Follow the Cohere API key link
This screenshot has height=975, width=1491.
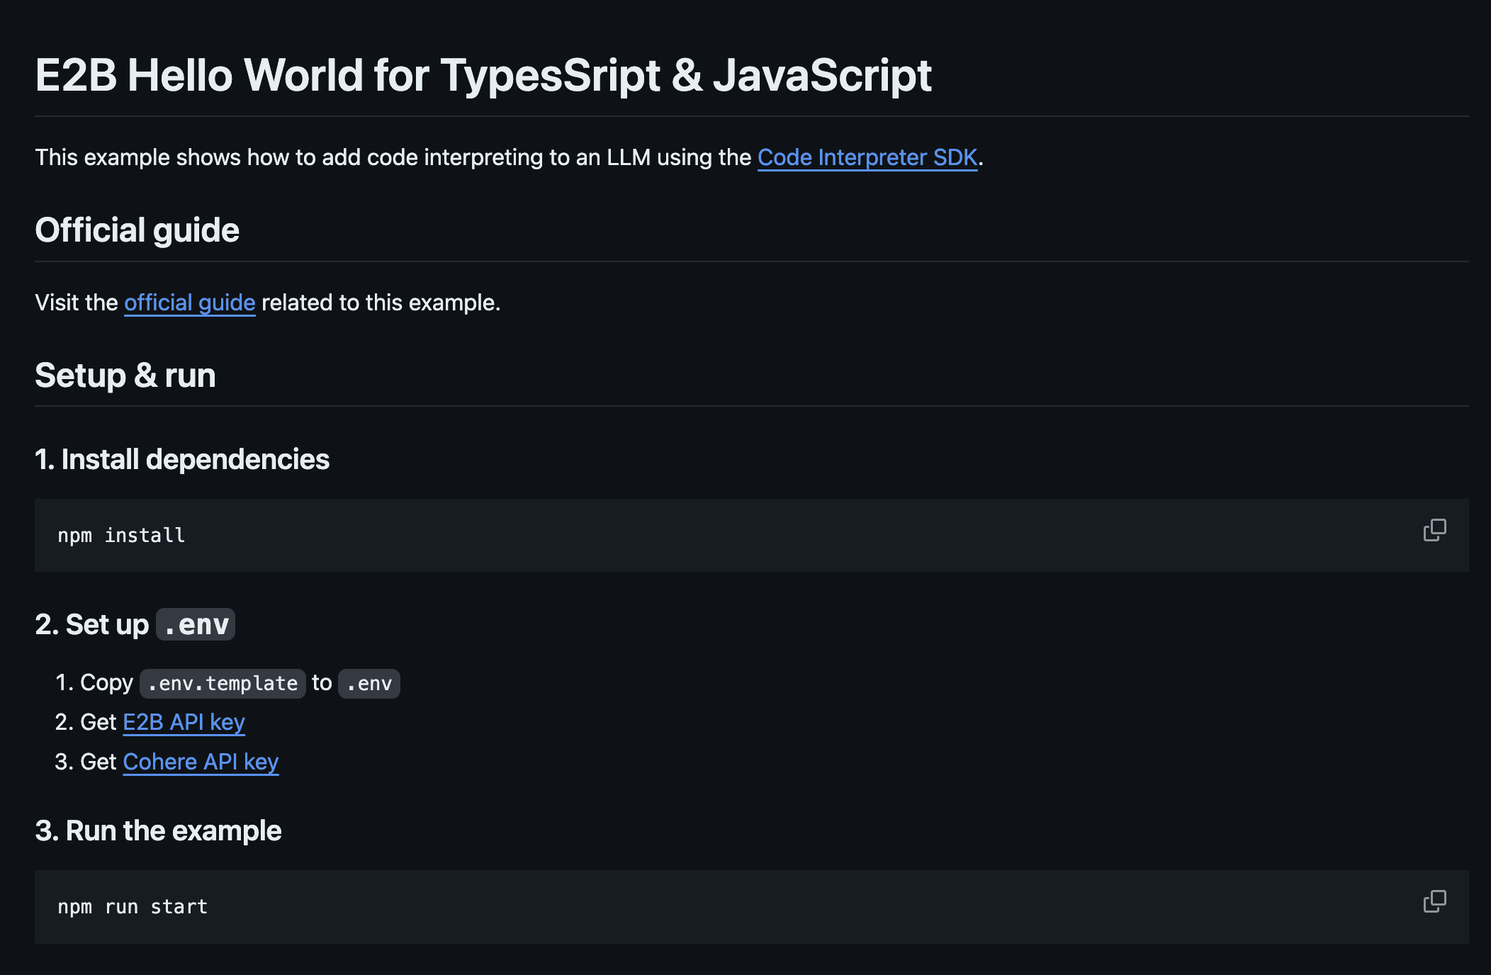click(201, 762)
